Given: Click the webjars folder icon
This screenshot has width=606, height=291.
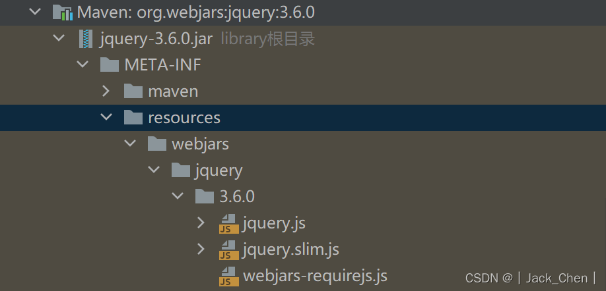Looking at the screenshot, I should 157,144.
